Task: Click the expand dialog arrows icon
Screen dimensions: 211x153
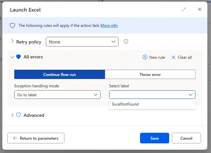Action: [184, 9]
